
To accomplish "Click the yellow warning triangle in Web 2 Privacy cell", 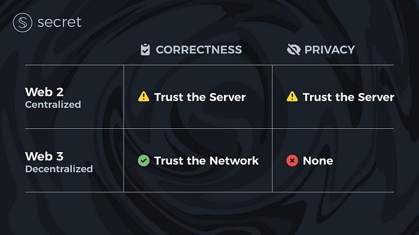I will coord(292,97).
